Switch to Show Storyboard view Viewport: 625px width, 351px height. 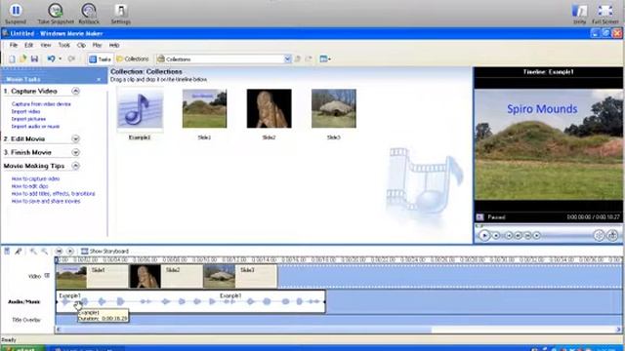point(104,252)
